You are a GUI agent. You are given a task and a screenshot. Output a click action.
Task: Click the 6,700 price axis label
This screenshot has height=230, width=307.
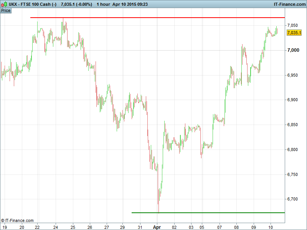[x=293, y=199]
